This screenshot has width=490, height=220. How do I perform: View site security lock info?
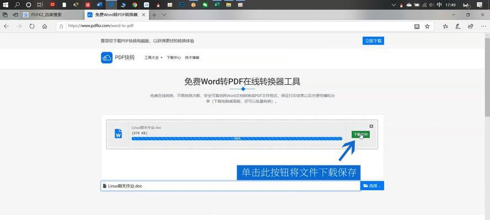tap(61, 26)
